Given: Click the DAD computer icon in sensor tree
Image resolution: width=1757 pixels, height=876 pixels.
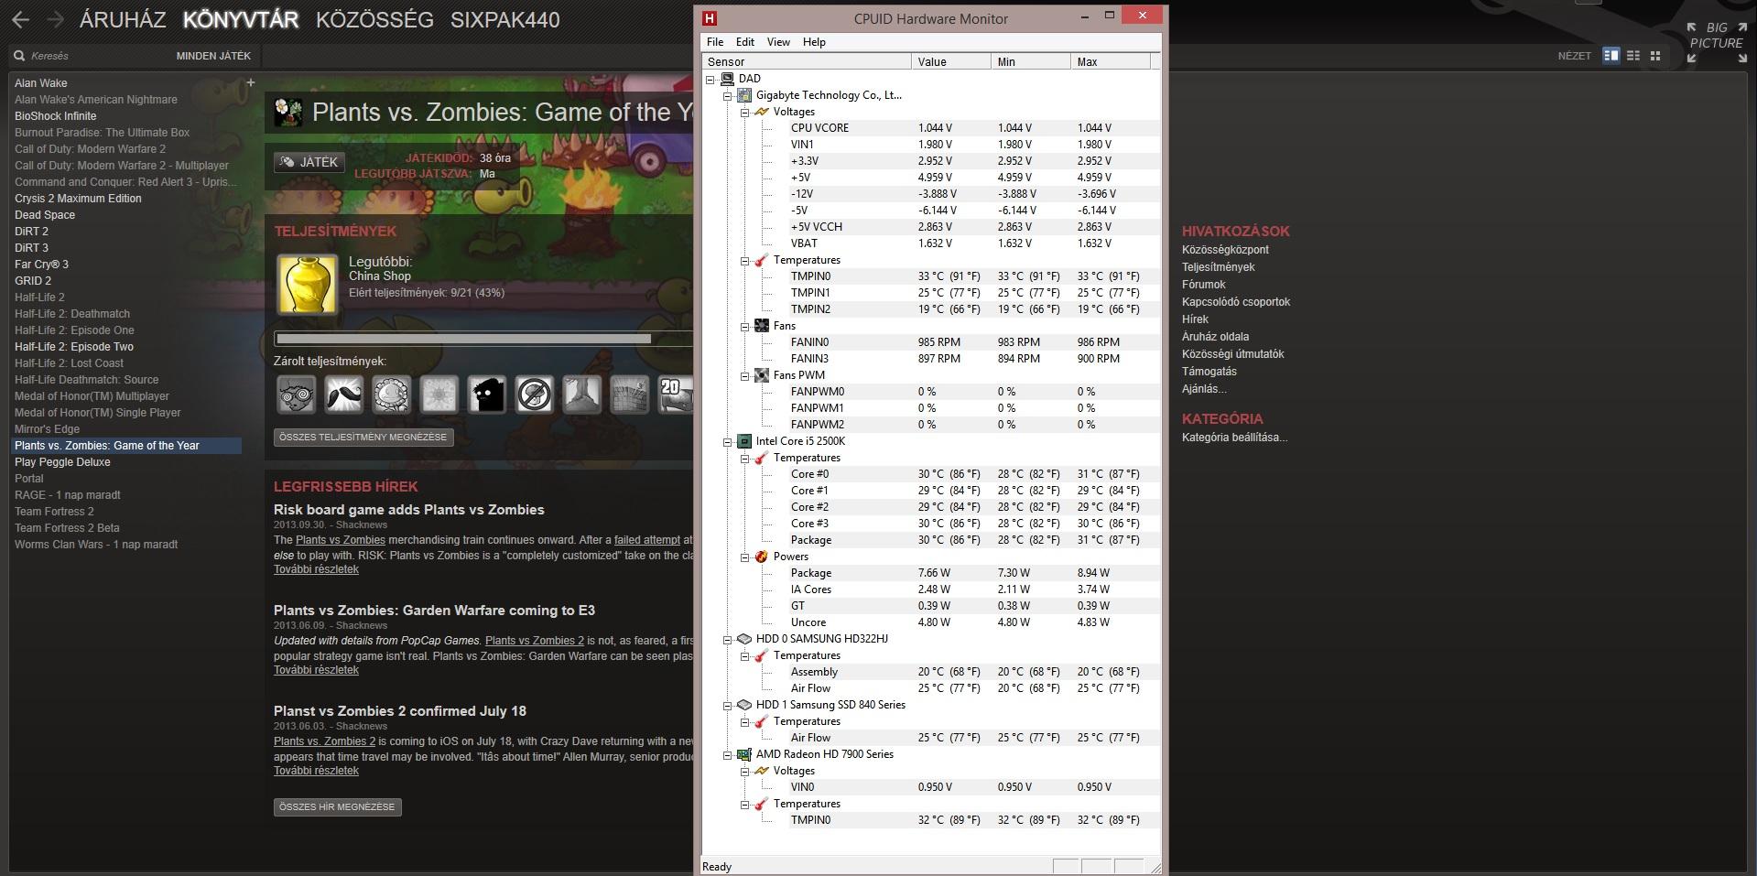Looking at the screenshot, I should pos(727,79).
